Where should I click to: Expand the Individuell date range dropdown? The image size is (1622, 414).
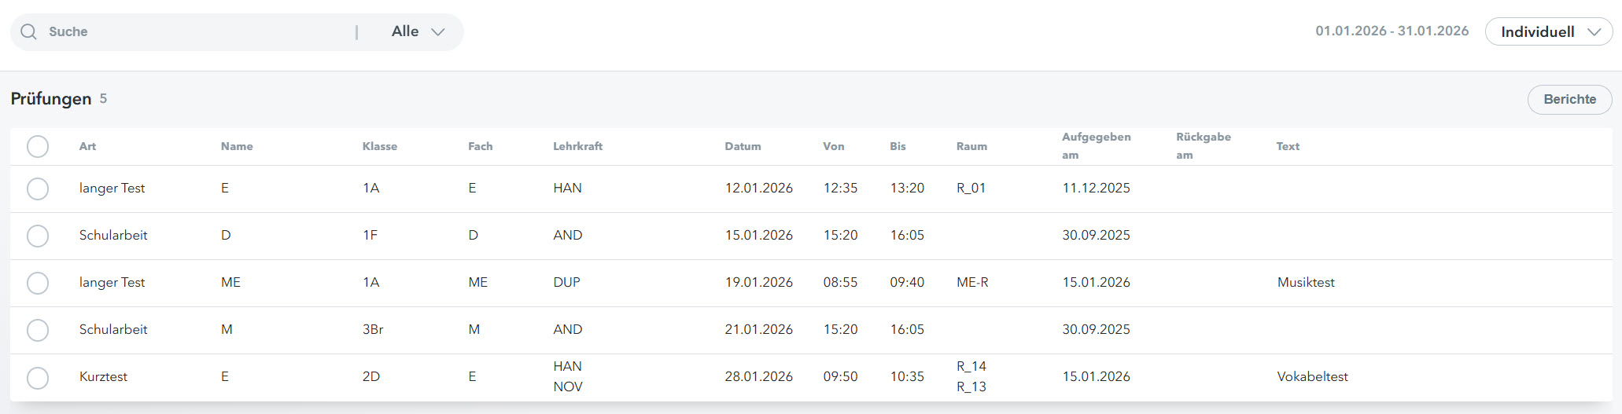(1549, 32)
